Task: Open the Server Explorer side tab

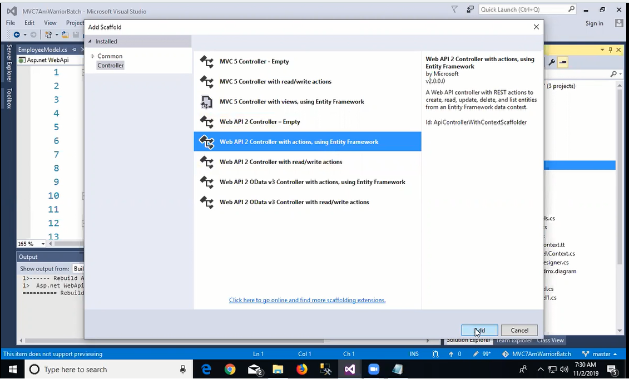Action: [x=9, y=63]
